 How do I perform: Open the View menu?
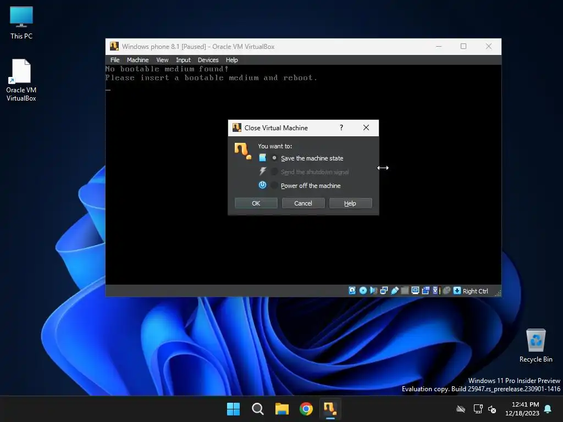tap(162, 60)
